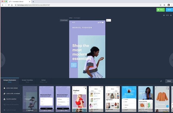
Task: View site info with the lock icon
Action: (x=16, y=5)
